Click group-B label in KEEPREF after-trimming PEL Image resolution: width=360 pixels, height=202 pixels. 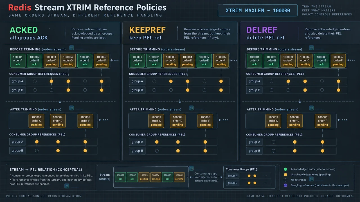137,151
